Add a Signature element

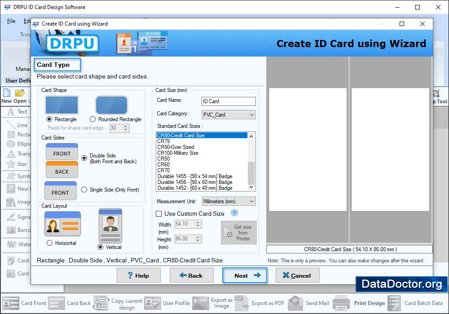(x=18, y=217)
